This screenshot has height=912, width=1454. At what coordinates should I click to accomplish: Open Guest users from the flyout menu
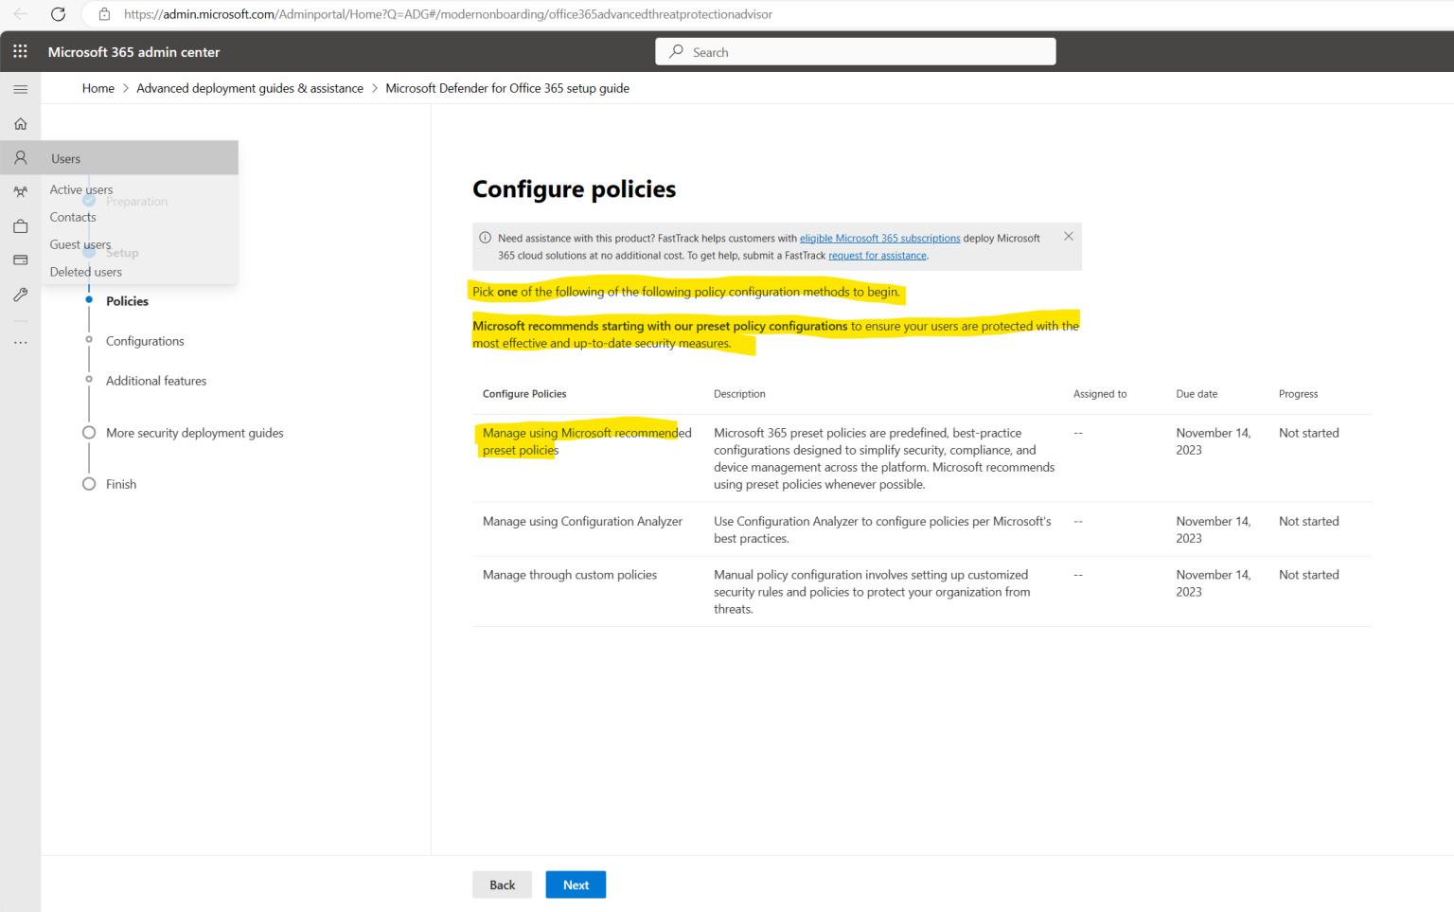(80, 243)
